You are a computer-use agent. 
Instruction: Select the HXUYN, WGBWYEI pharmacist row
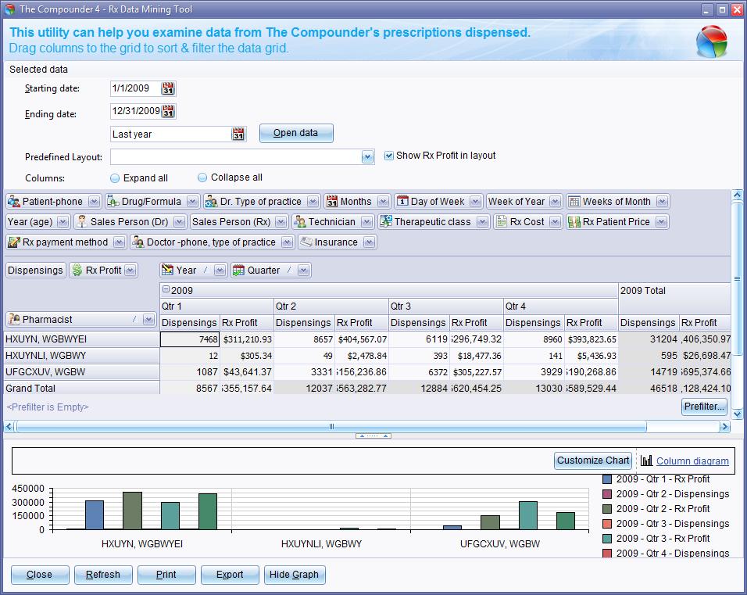81,339
